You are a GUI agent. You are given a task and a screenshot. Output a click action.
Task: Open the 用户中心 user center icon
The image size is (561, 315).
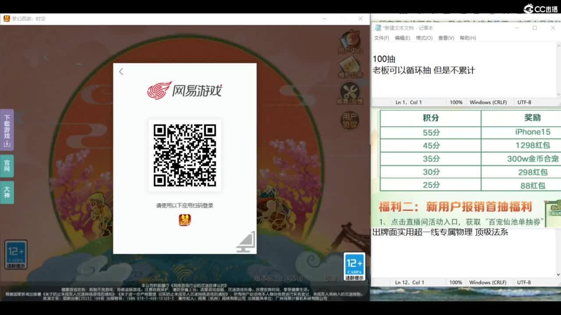click(x=350, y=42)
